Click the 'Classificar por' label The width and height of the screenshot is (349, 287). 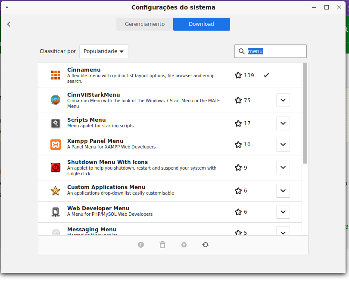pos(58,51)
